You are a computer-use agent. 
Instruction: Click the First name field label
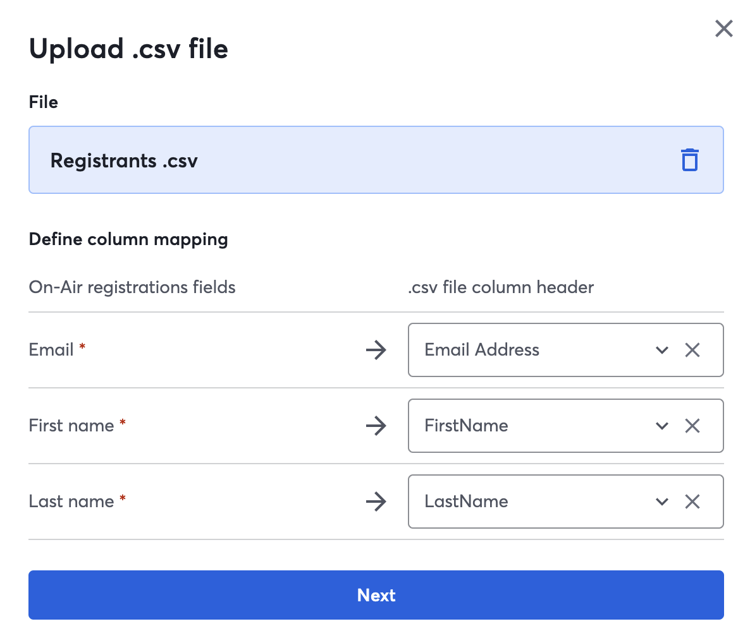click(71, 426)
